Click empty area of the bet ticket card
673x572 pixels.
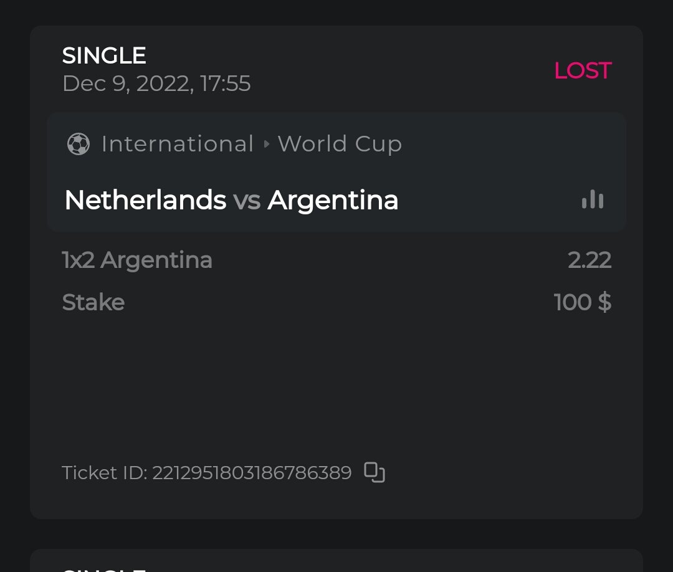[x=336, y=386]
